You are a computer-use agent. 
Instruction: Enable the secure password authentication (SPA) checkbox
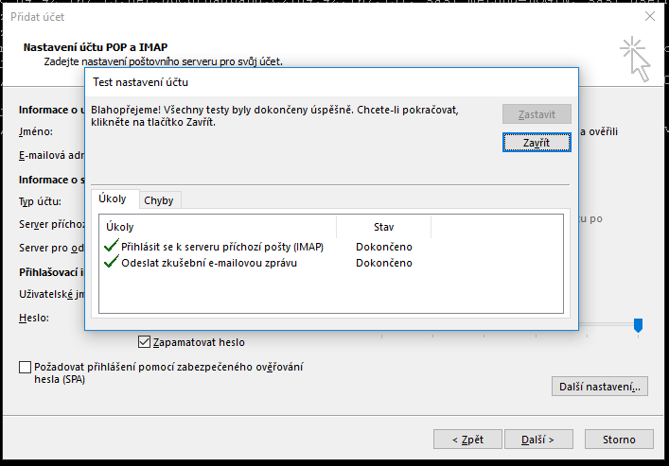pos(25,367)
